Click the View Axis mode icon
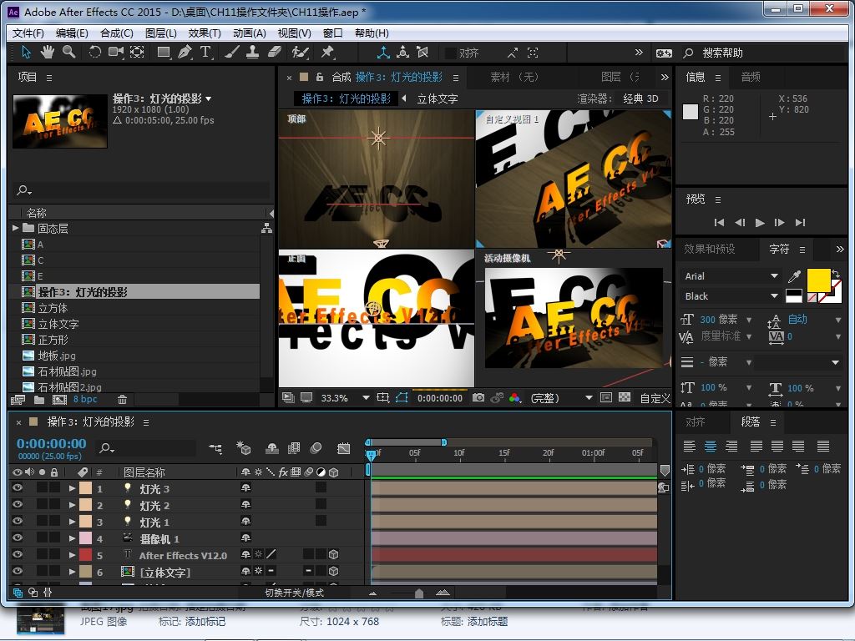The image size is (855, 641). point(422,53)
